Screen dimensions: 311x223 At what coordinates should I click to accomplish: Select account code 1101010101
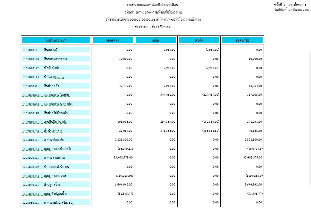click(31, 50)
